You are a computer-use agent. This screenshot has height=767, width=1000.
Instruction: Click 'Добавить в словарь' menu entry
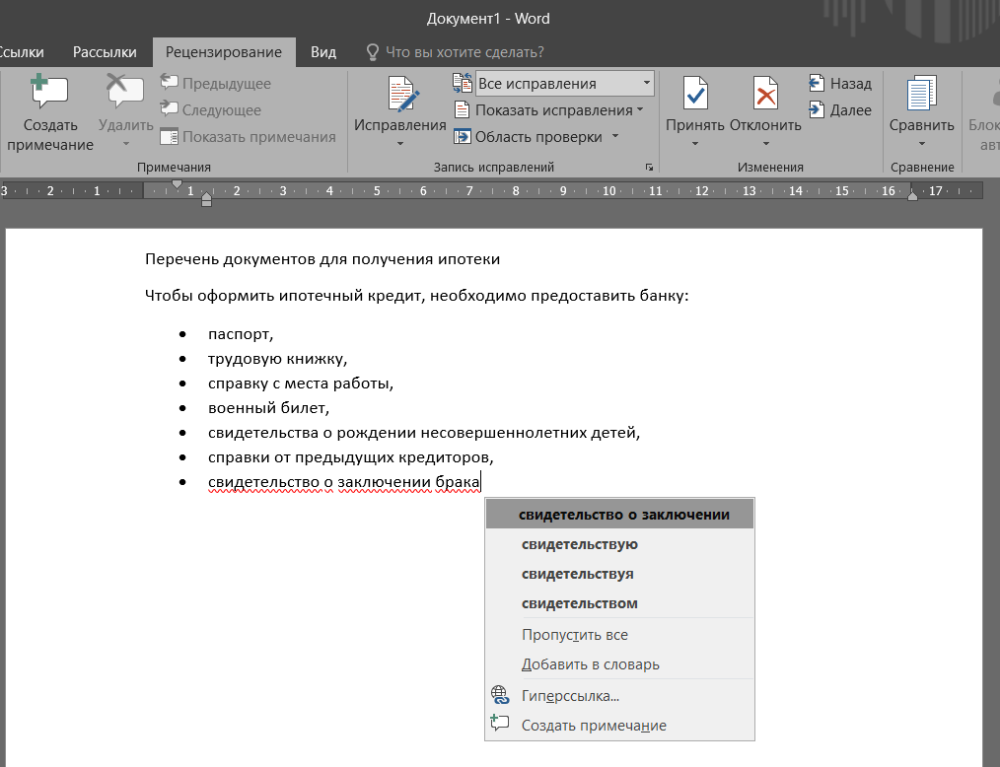point(590,664)
